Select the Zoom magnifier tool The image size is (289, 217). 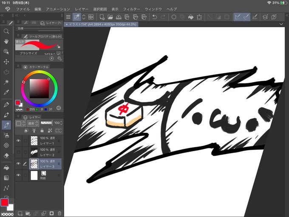(x=6, y=31)
